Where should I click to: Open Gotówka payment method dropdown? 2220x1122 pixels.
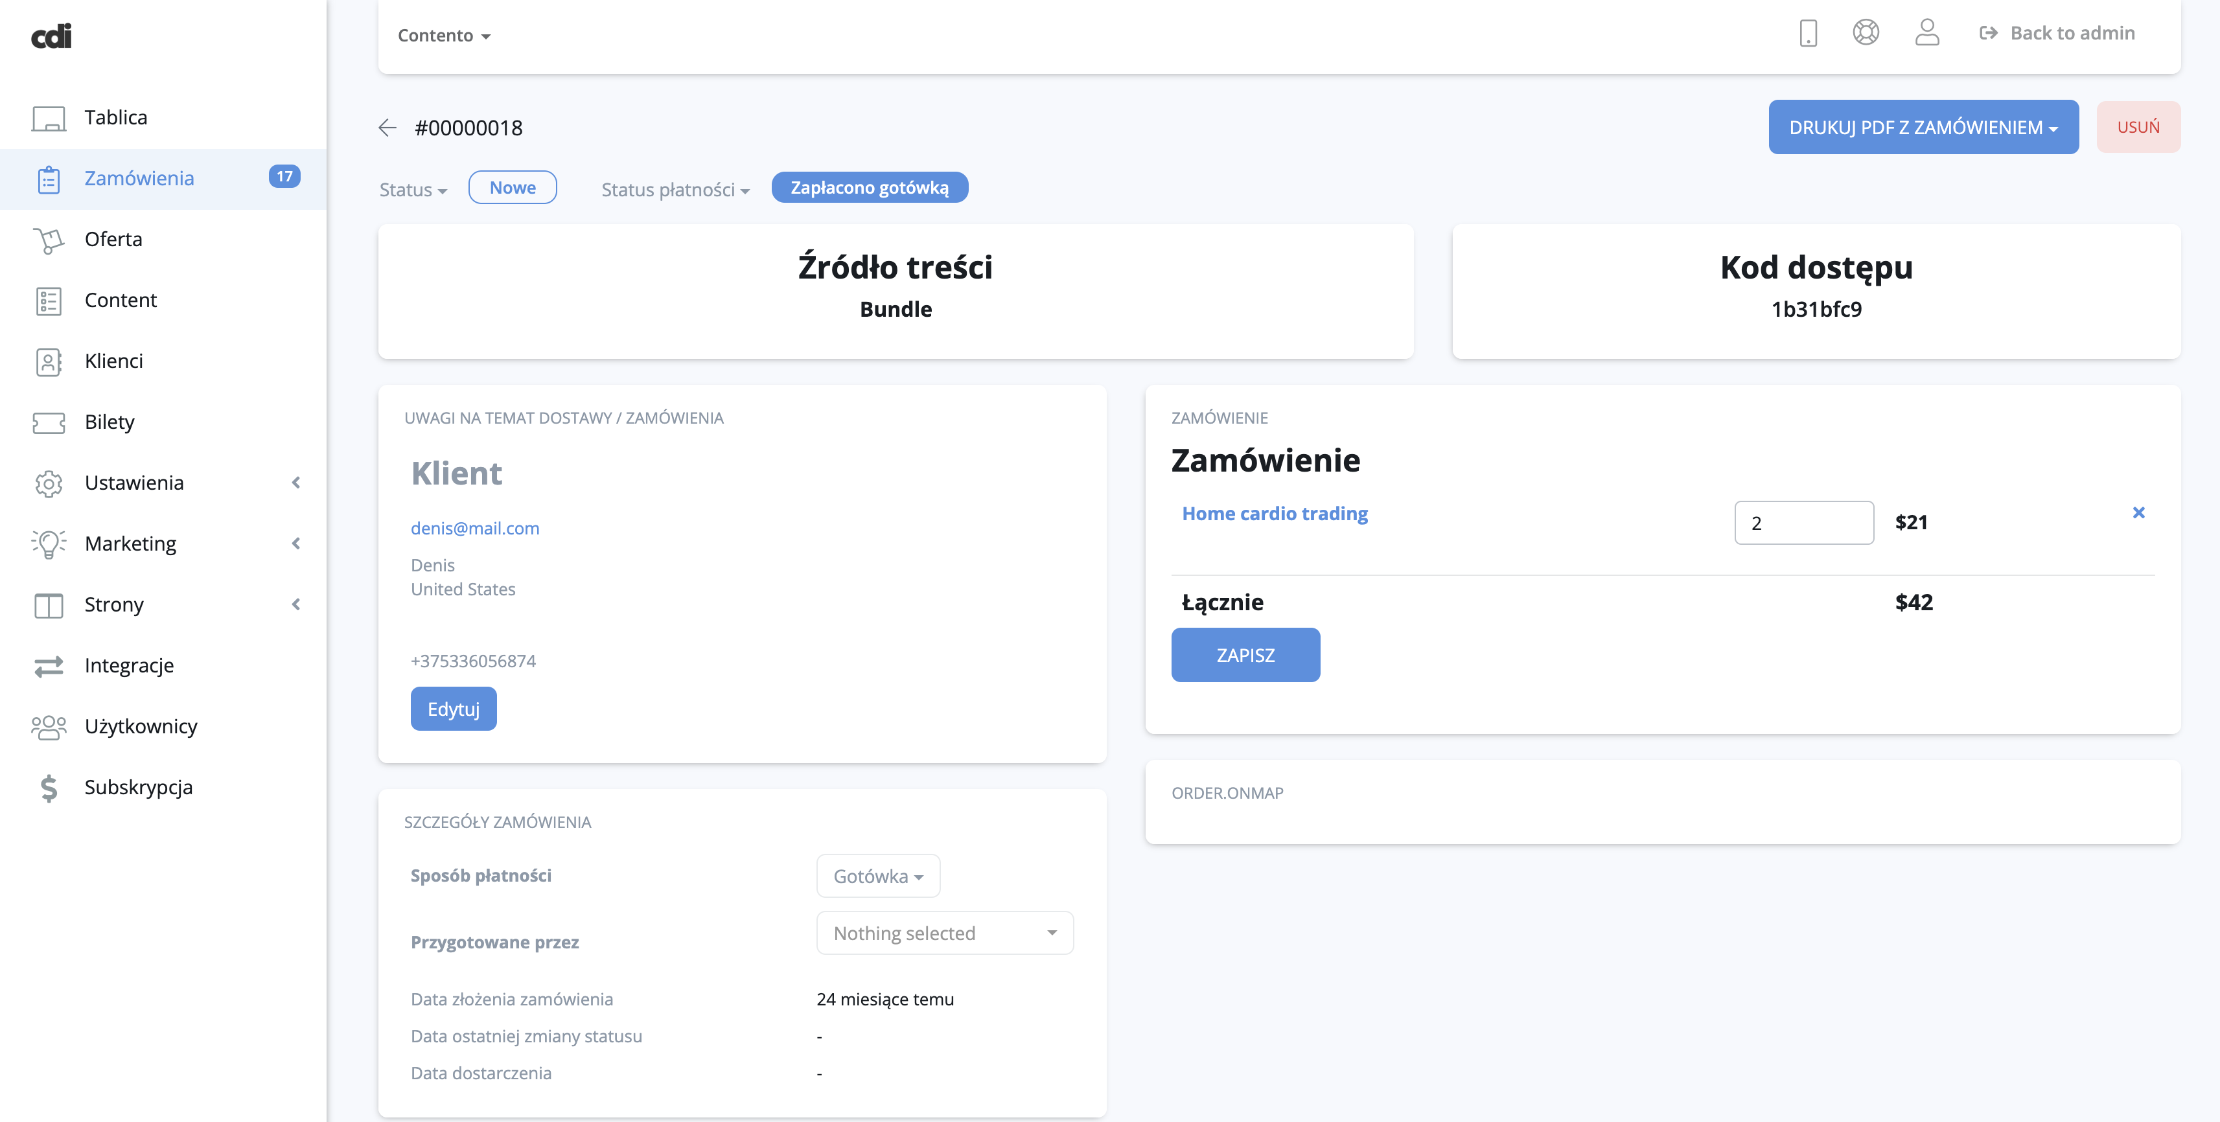pyautogui.click(x=877, y=876)
